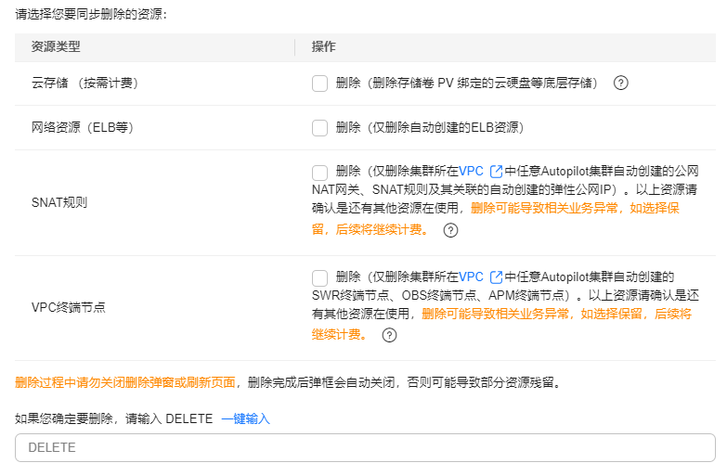Image resolution: width=727 pixels, height=476 pixels.
Task: Follow the VPC link in SNAT规则 description
Action: [471, 172]
